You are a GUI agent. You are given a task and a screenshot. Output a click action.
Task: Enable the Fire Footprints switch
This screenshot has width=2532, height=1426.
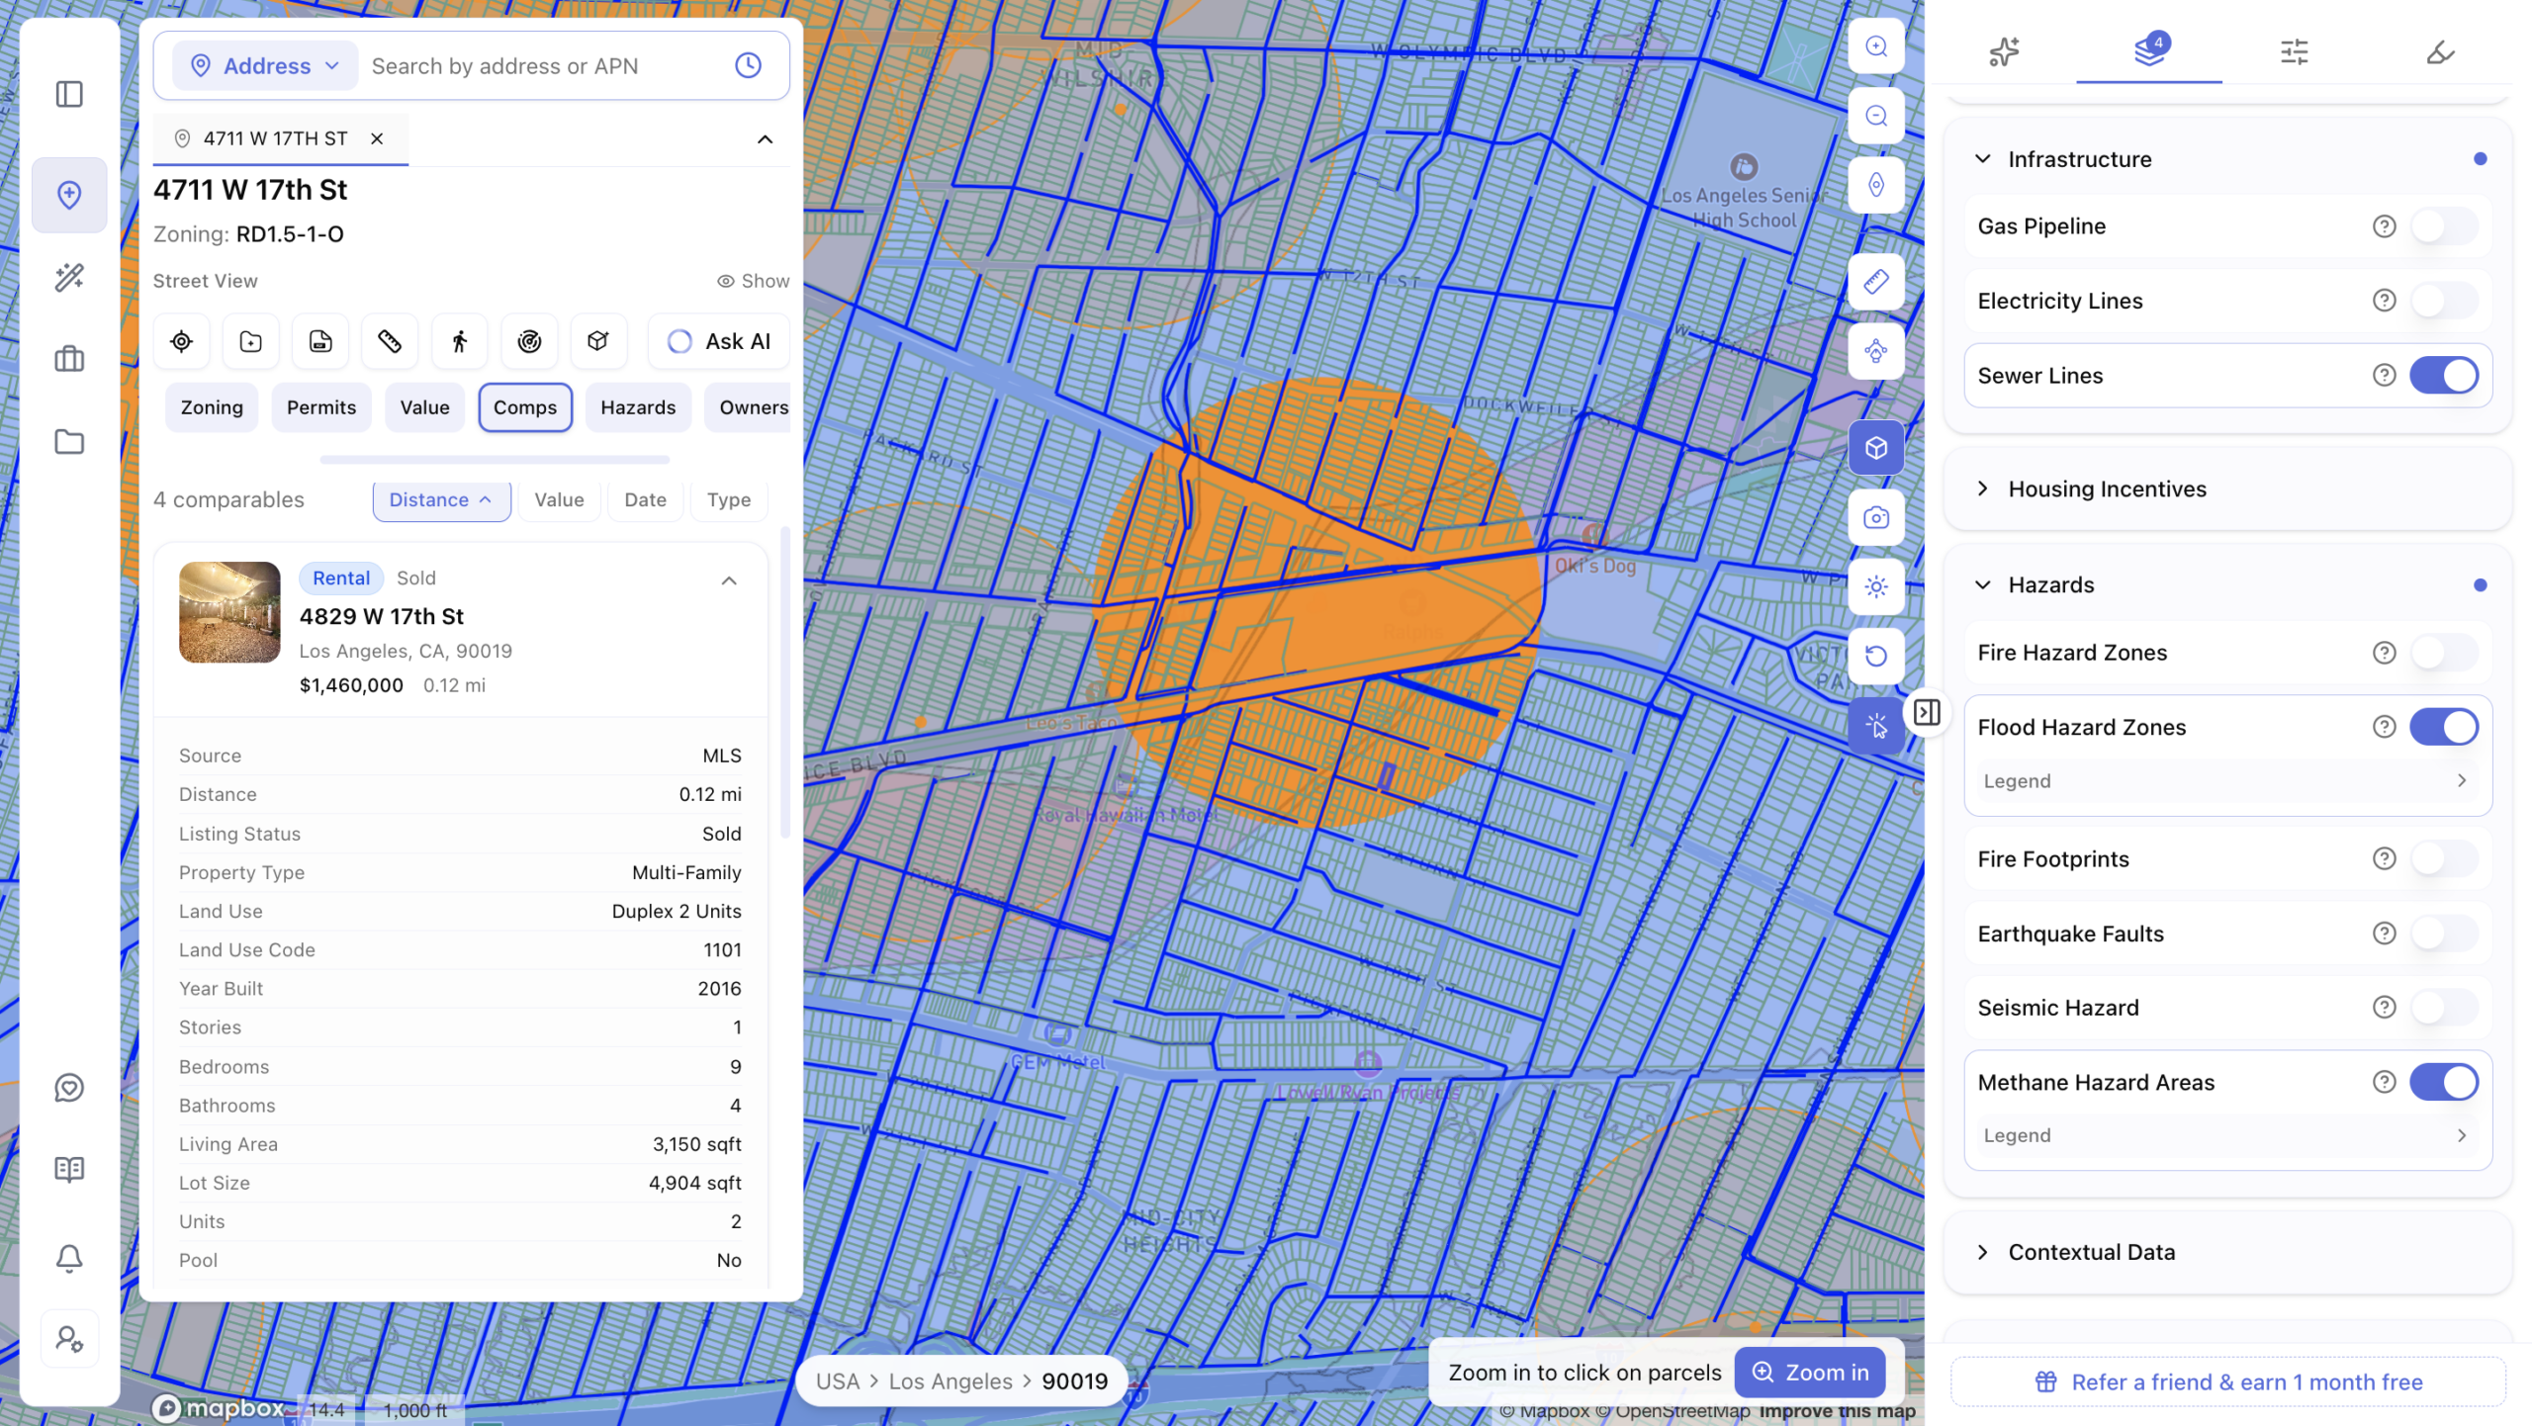point(2443,858)
